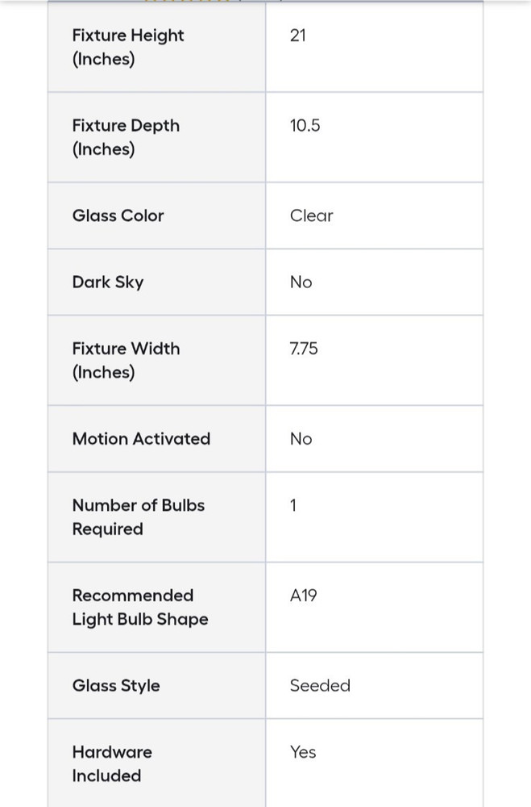Screen dimensions: 531x807
Task: Click the Fixture Width (Inches) label
Action: pos(126,360)
